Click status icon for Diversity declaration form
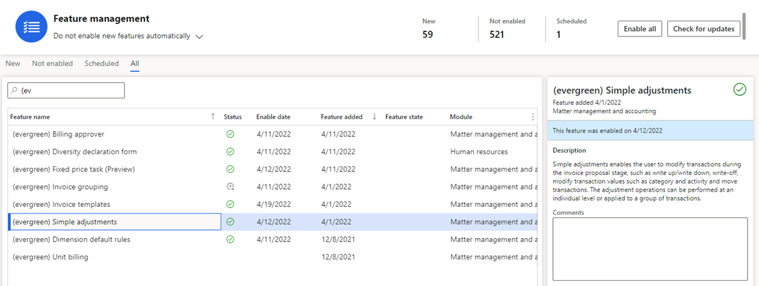The image size is (759, 286). 231,152
